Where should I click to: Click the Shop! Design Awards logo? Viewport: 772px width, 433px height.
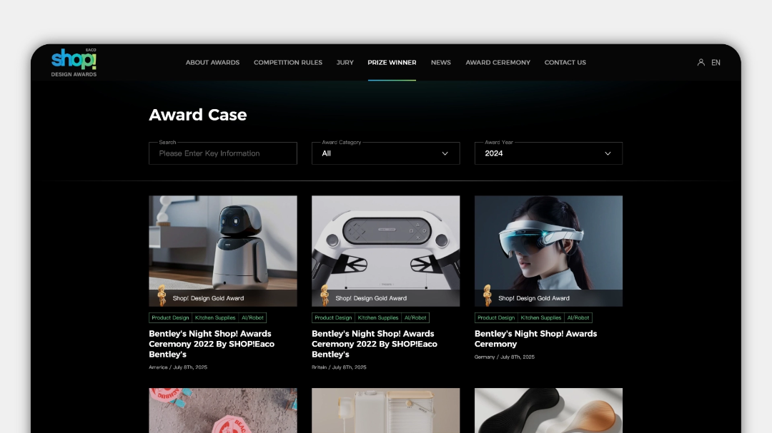coord(74,63)
